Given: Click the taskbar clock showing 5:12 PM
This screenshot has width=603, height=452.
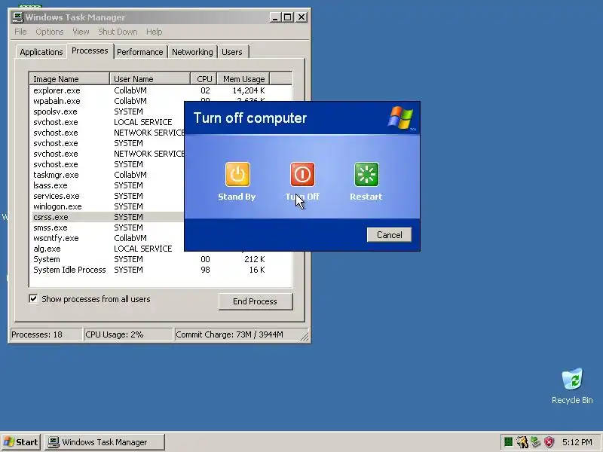Looking at the screenshot, I should (x=577, y=442).
